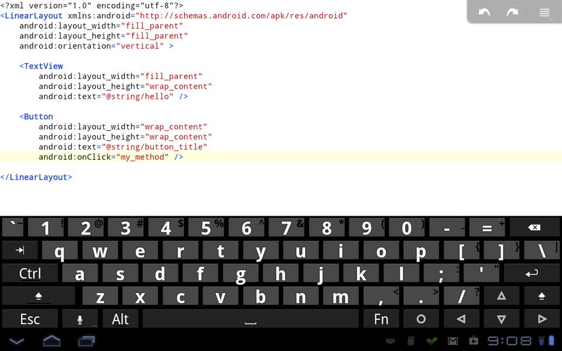562x351 pixels.
Task: Open the Gmail notification icon
Action: [453, 341]
